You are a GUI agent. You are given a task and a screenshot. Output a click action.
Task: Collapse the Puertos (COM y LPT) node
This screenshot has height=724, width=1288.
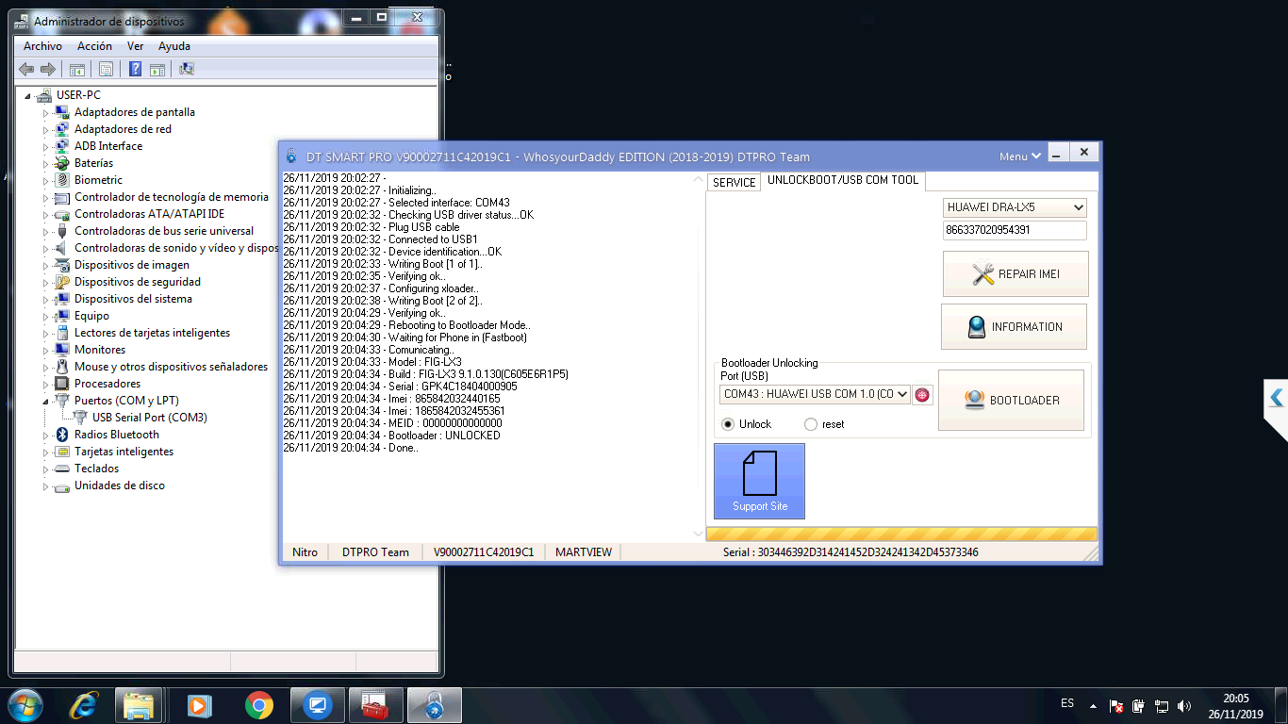pos(45,401)
